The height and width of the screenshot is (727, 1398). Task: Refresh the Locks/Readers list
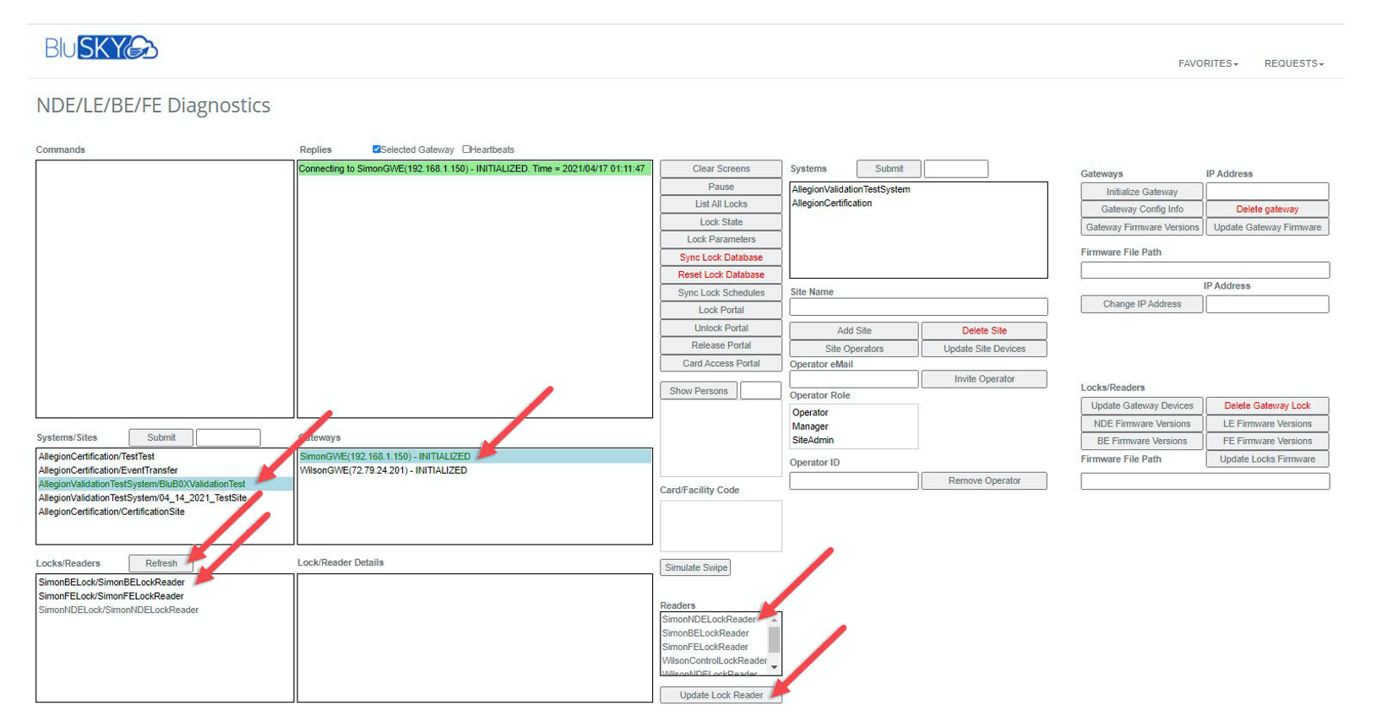[x=160, y=563]
